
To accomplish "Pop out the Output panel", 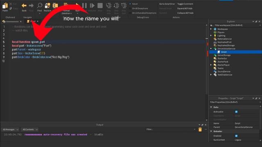I will tap(202, 125).
